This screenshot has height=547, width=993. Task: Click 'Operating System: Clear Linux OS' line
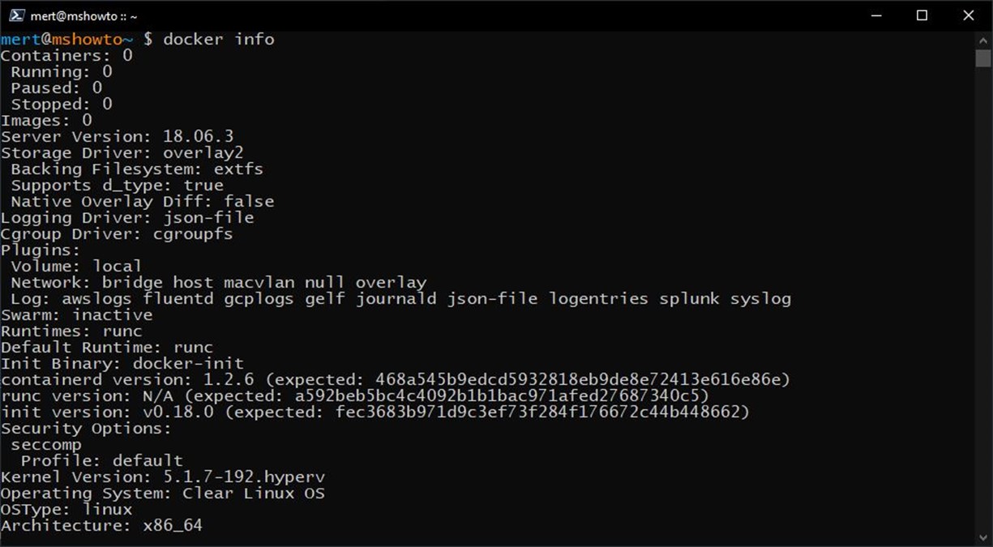point(163,493)
